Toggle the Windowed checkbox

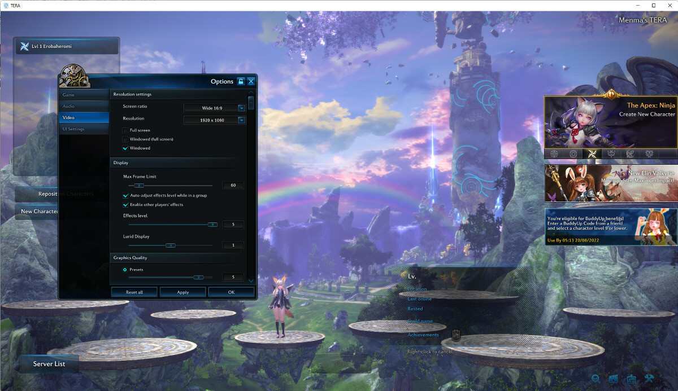125,148
